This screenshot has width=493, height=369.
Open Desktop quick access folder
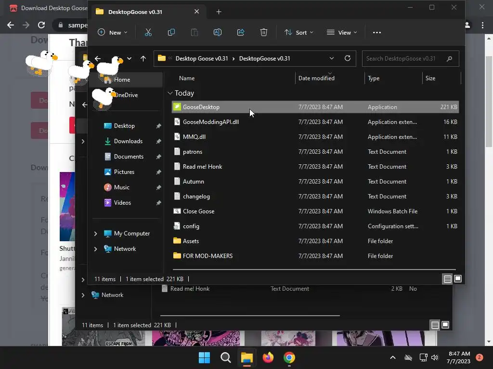(x=124, y=126)
